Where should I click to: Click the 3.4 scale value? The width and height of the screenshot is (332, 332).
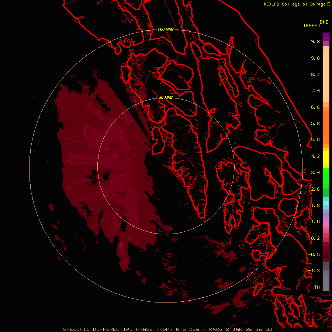pos(315,173)
